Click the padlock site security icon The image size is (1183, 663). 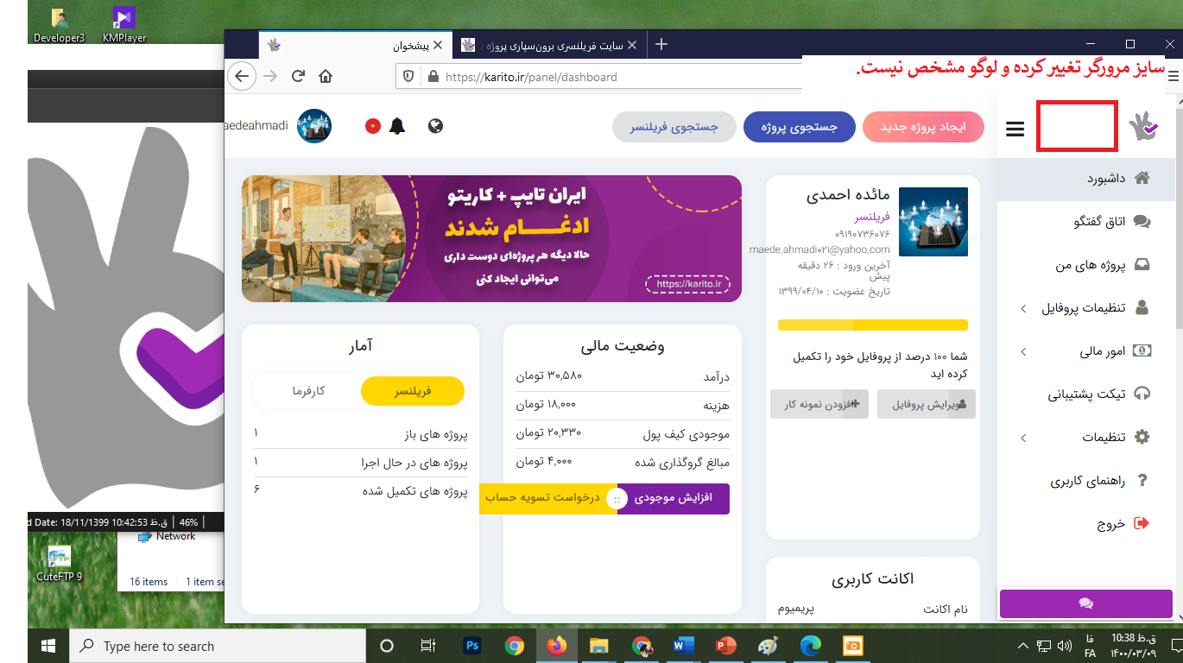(x=433, y=77)
